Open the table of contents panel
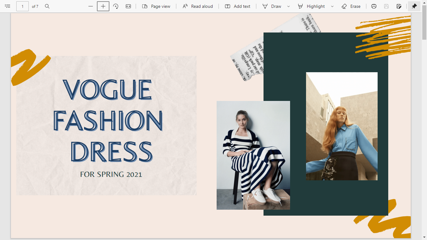Screen dimensions: 427x240 [x=8, y=6]
